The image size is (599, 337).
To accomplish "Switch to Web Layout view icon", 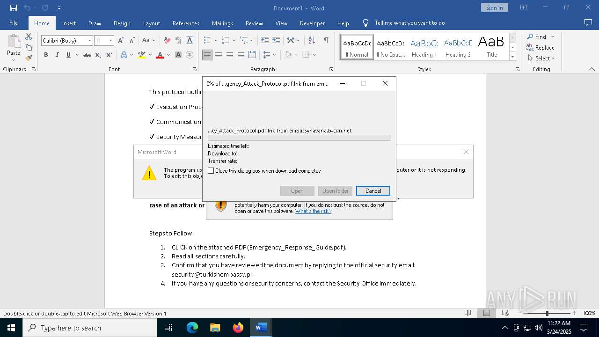I will pyautogui.click(x=505, y=313).
